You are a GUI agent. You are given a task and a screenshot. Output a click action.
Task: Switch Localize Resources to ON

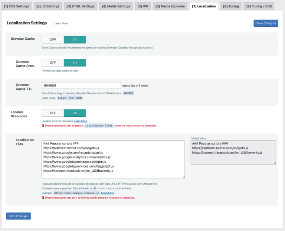pyautogui.click(x=75, y=113)
